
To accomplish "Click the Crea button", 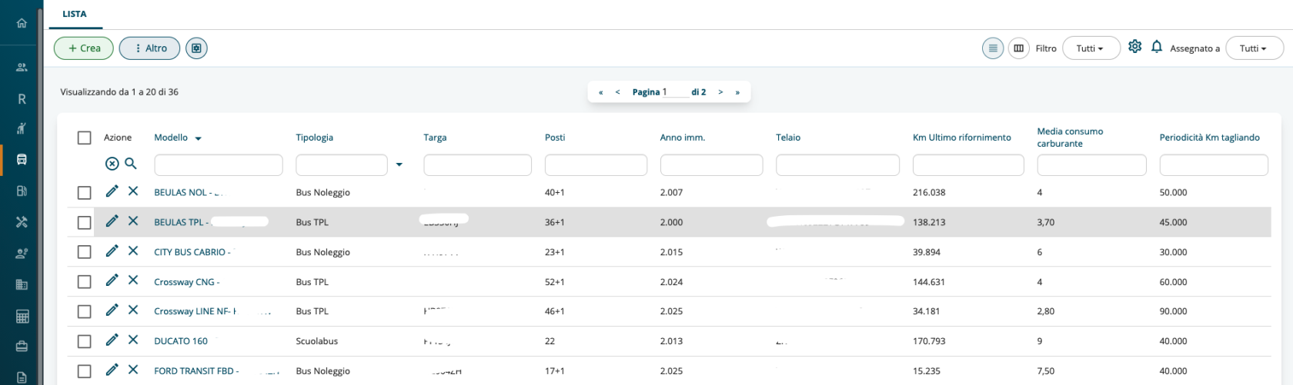I will pyautogui.click(x=84, y=48).
